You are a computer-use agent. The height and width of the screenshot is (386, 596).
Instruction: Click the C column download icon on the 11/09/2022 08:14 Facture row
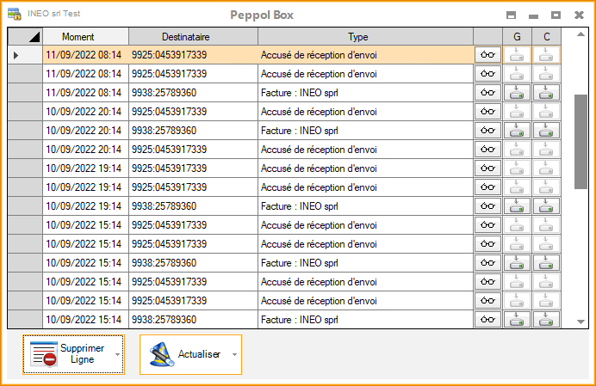tap(546, 93)
